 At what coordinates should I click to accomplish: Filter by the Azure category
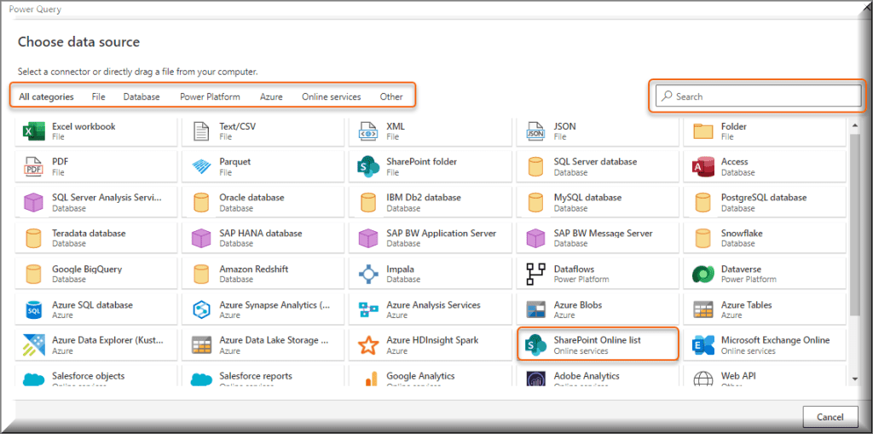271,96
